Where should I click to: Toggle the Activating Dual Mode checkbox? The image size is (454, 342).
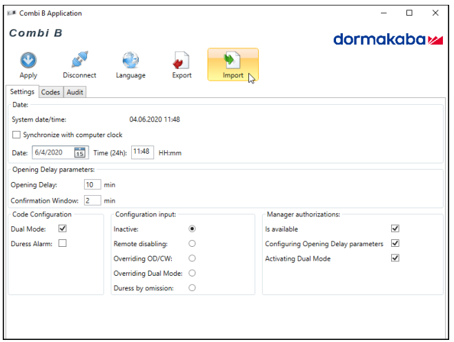pos(395,259)
